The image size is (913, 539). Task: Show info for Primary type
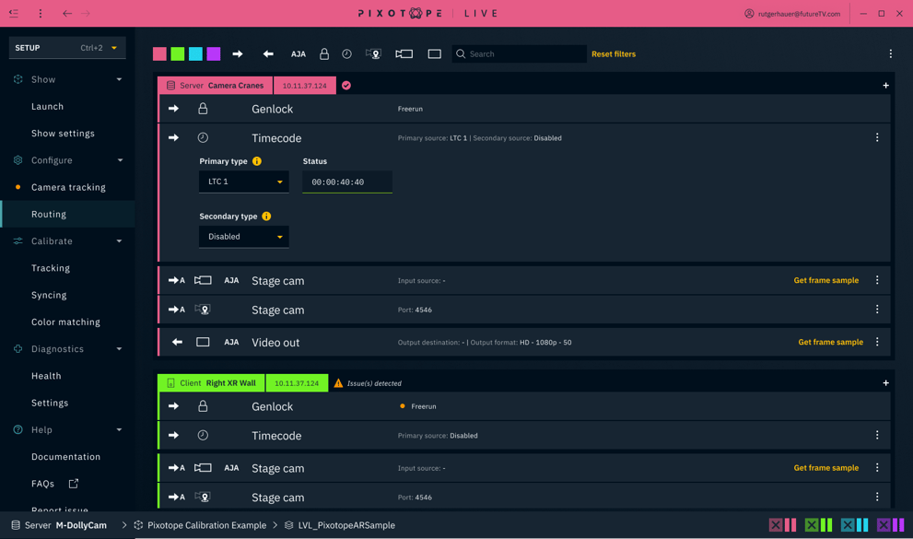pyautogui.click(x=257, y=161)
